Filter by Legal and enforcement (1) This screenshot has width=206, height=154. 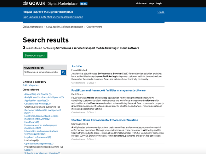point(38,137)
